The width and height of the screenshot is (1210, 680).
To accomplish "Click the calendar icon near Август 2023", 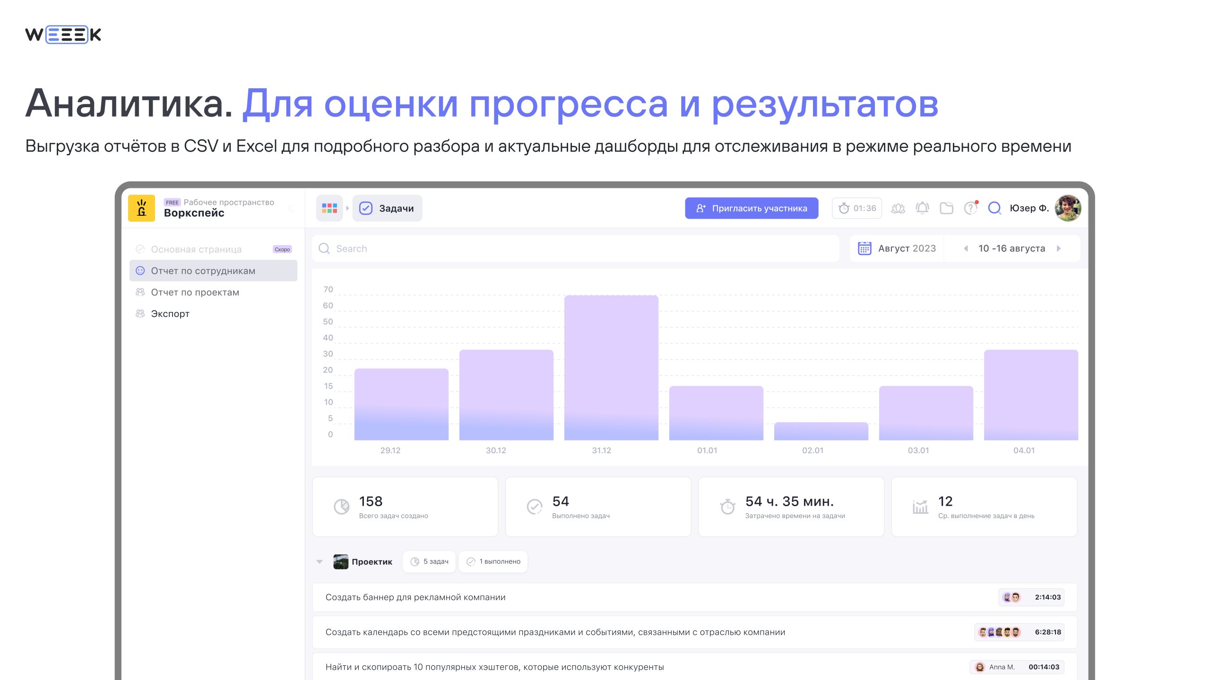I will coord(864,248).
